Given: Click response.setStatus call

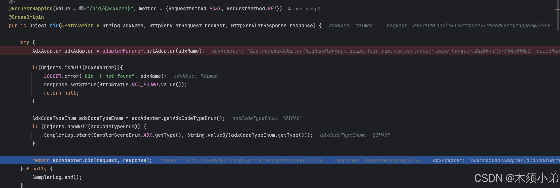Looking at the screenshot, I should click(70, 85).
